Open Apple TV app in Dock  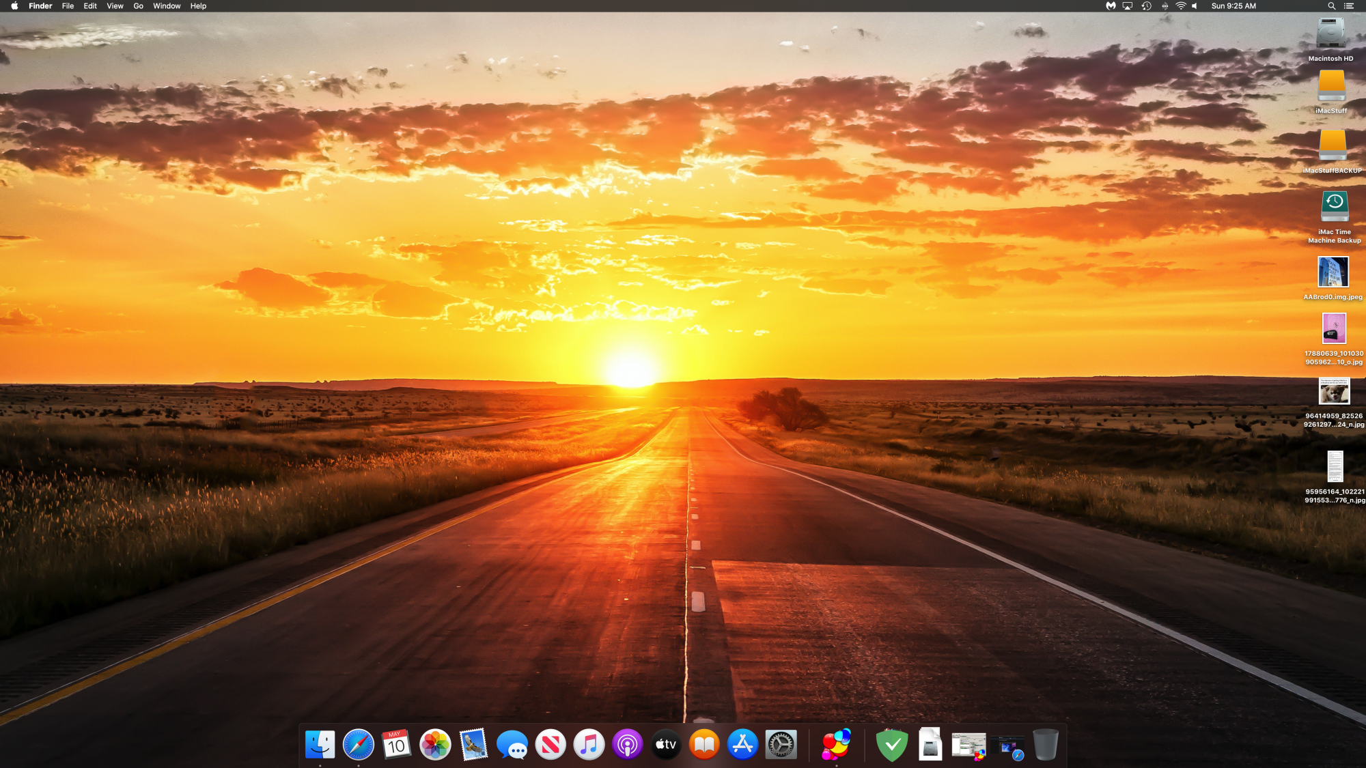pyautogui.click(x=666, y=744)
